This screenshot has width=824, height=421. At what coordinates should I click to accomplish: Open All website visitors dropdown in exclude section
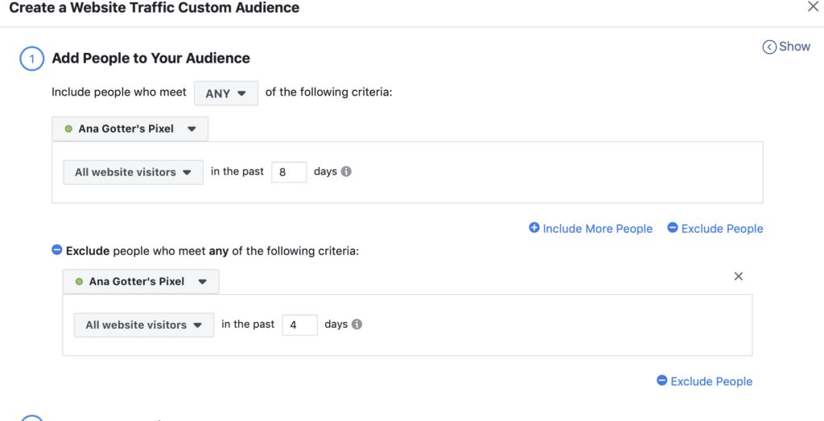tap(144, 325)
